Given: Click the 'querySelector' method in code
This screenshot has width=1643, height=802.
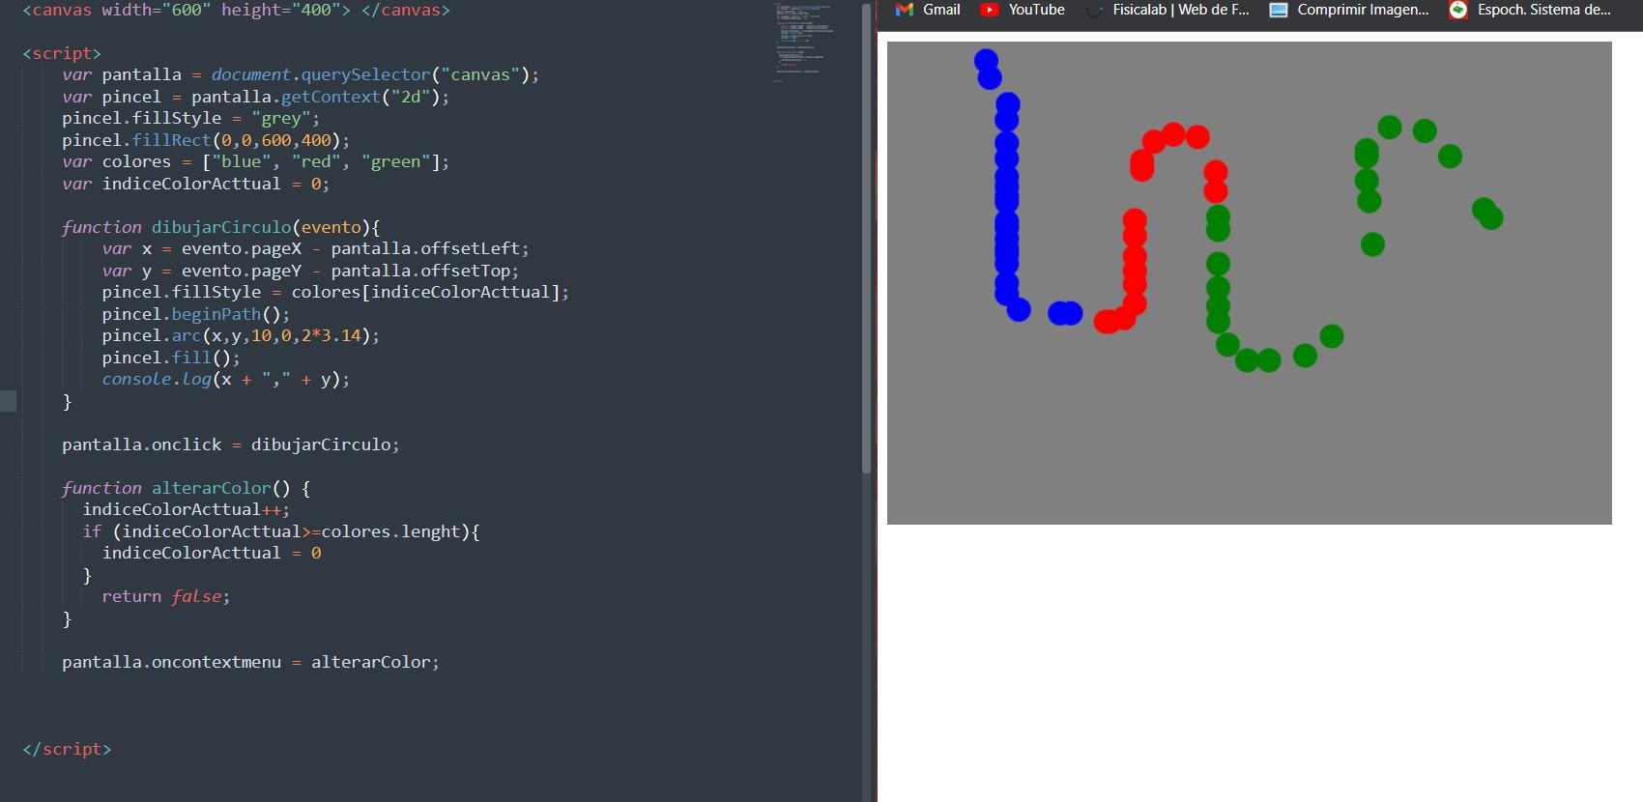Looking at the screenshot, I should (365, 74).
